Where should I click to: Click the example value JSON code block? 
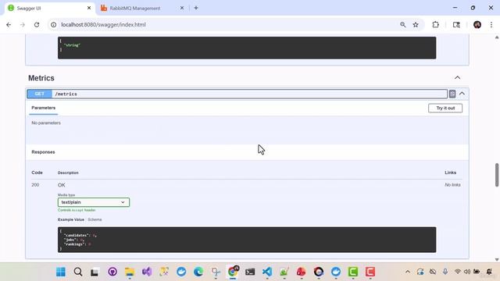(x=247, y=240)
